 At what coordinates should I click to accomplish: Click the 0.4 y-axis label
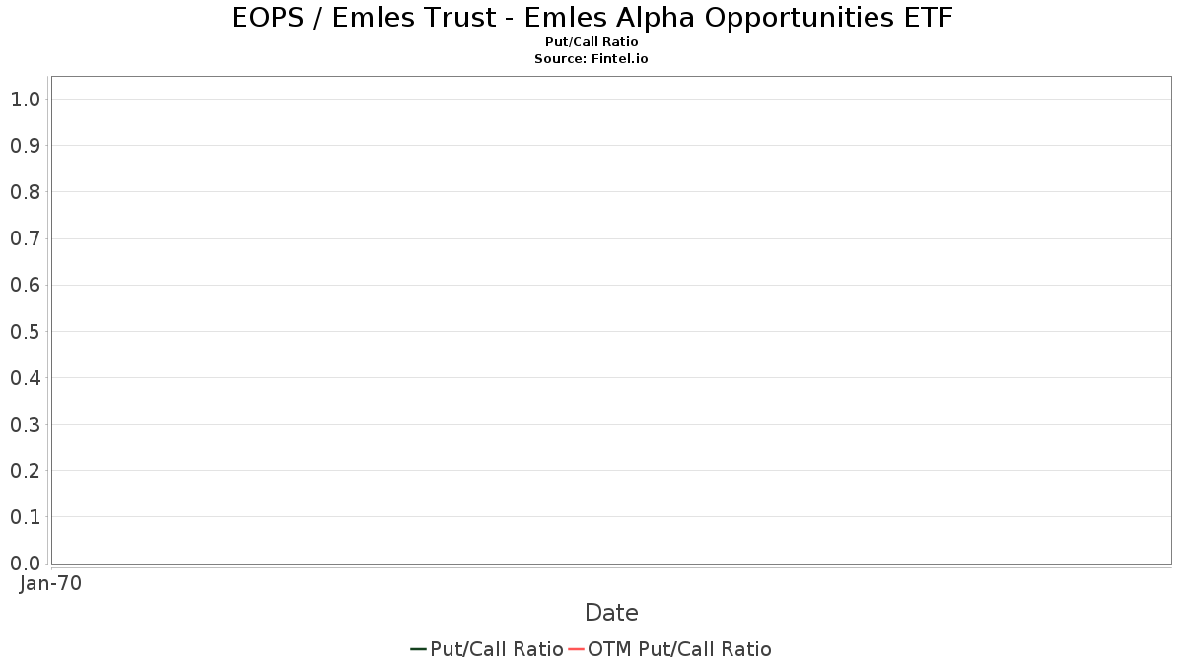pyautogui.click(x=25, y=377)
